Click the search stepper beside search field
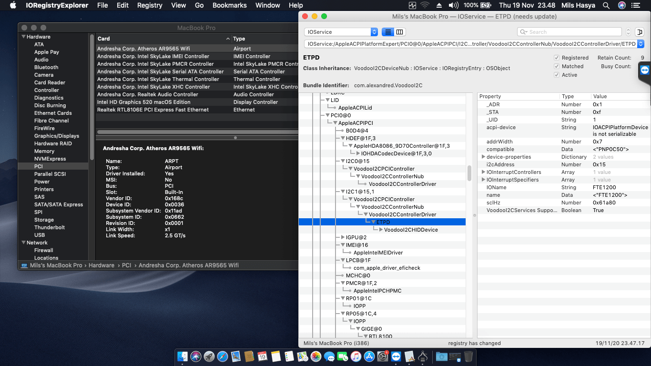The image size is (651, 366). point(628,32)
